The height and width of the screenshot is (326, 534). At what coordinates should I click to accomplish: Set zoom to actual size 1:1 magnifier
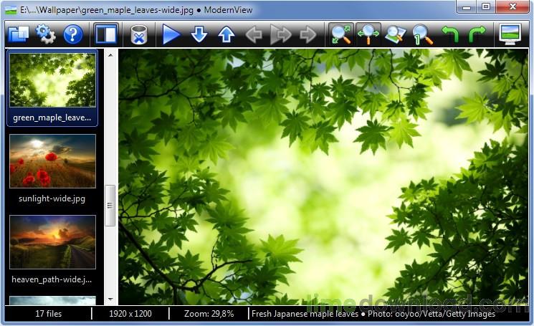[x=422, y=34]
